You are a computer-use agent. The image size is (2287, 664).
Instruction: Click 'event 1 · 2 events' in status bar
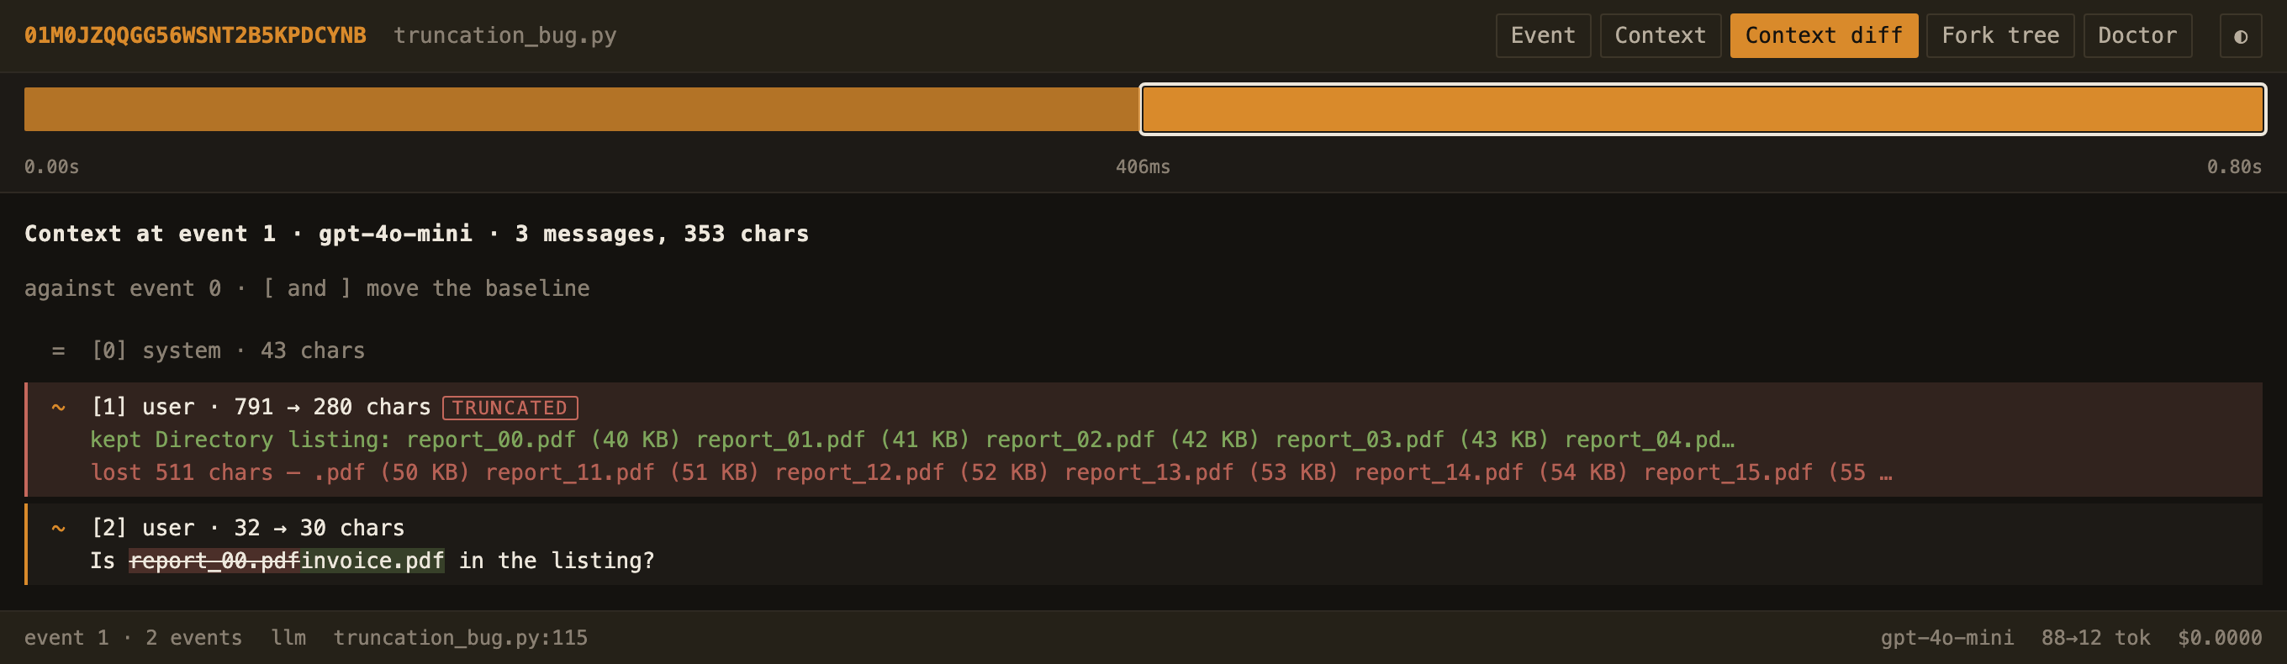pos(133,637)
